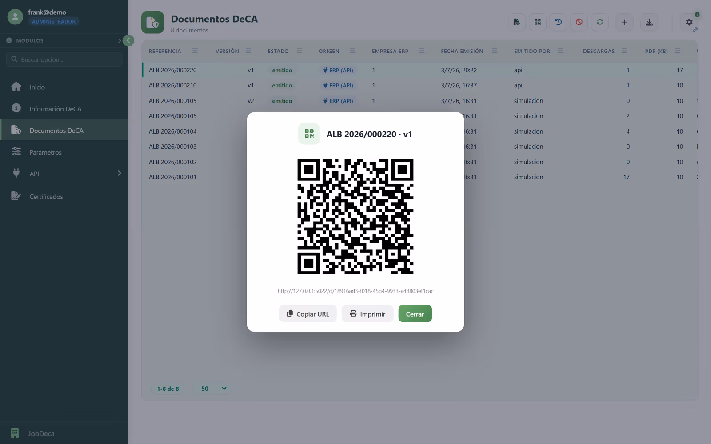Click ALB 2026/000103 in the table
The image size is (711, 444).
point(172,147)
